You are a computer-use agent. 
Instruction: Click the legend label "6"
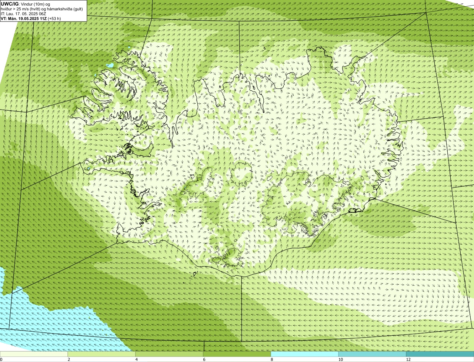pyautogui.click(x=204, y=359)
